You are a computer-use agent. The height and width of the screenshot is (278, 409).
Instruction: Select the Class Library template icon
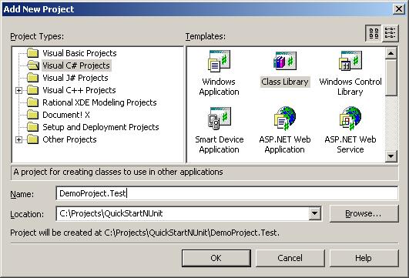point(284,61)
